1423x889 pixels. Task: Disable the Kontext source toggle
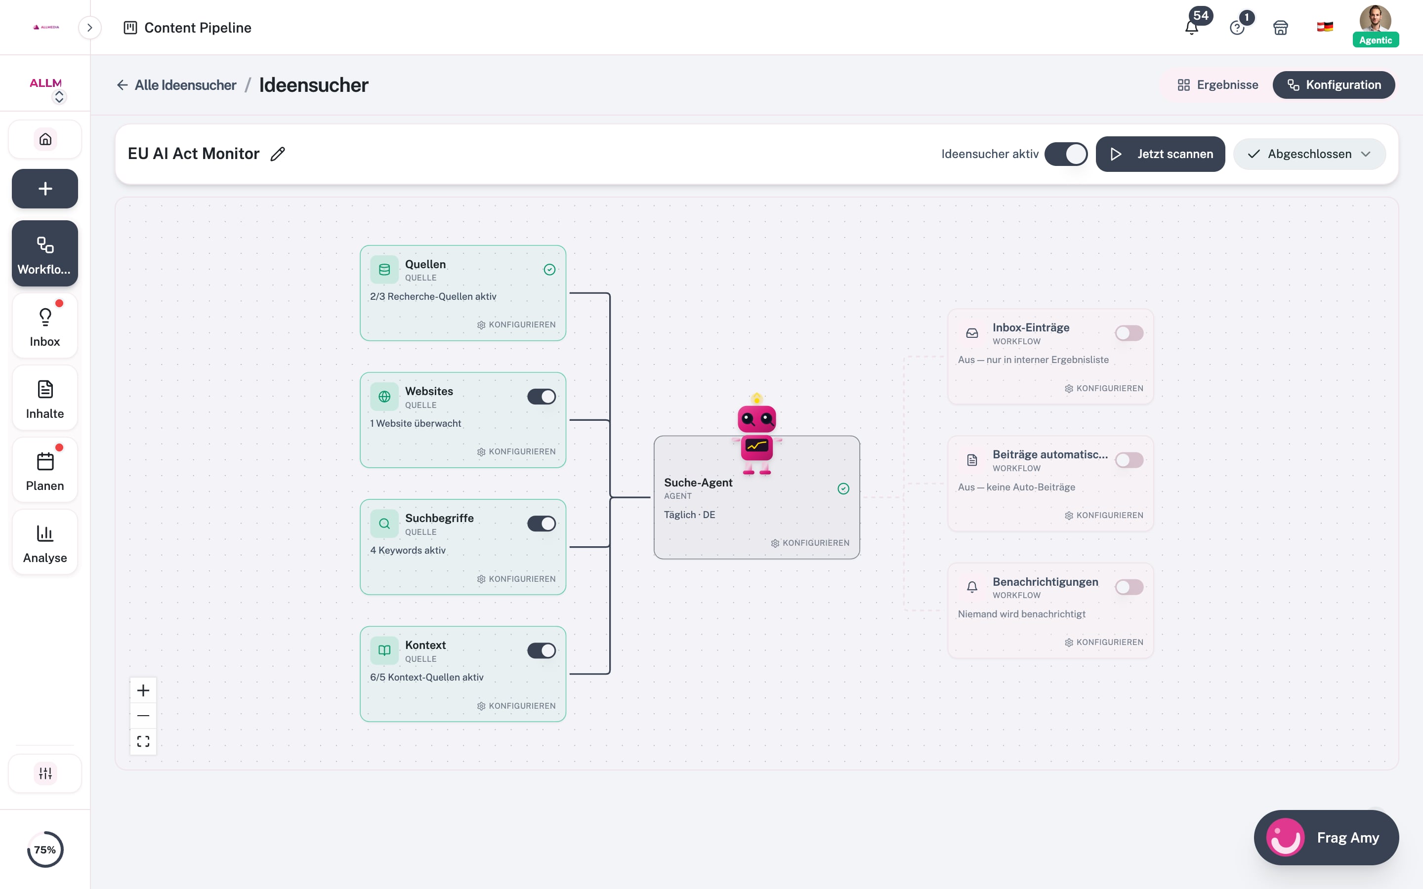[541, 651]
